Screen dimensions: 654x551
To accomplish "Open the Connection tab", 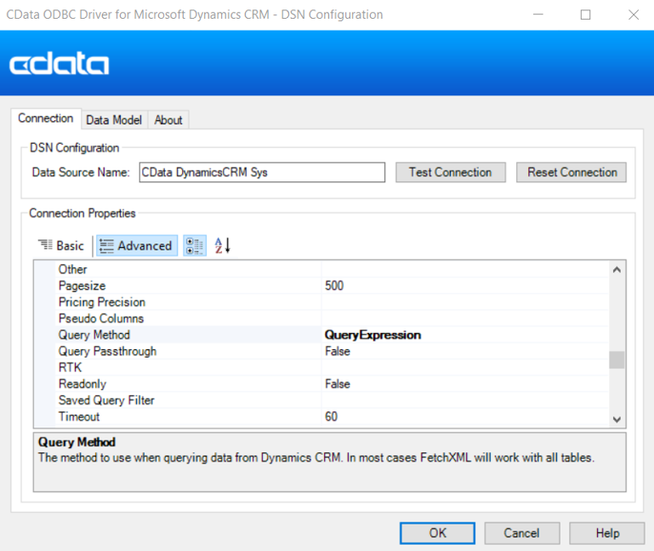I will (45, 118).
